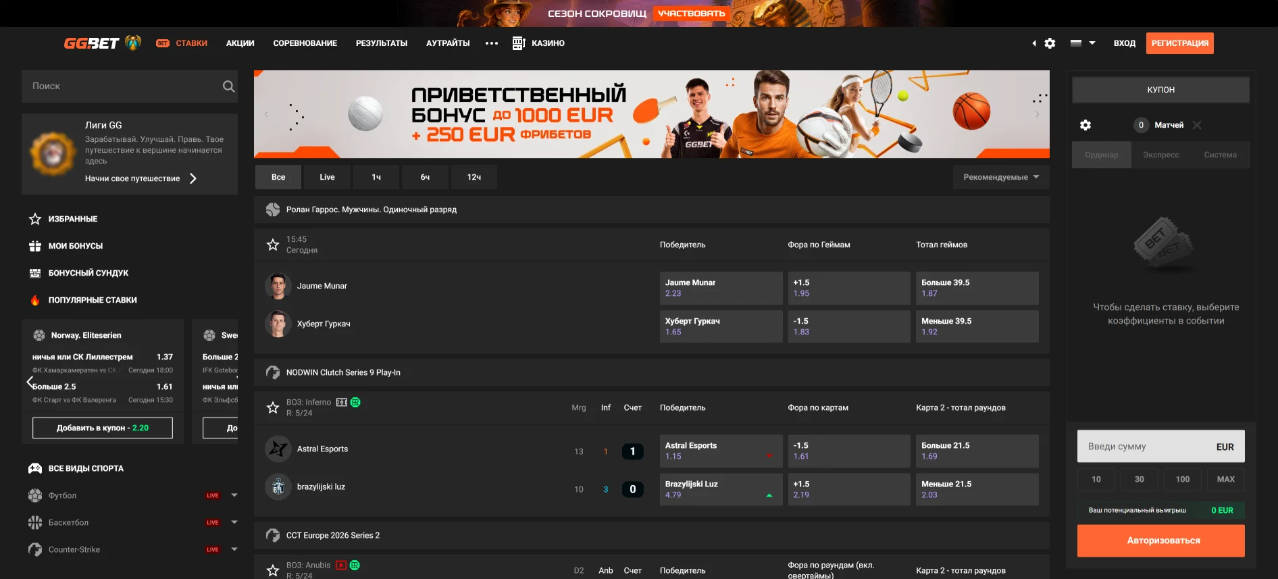Click Jaume Munar player avatar
The height and width of the screenshot is (579, 1278).
(x=278, y=286)
